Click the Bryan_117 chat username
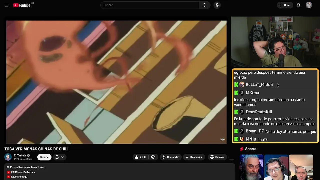 click(255, 131)
